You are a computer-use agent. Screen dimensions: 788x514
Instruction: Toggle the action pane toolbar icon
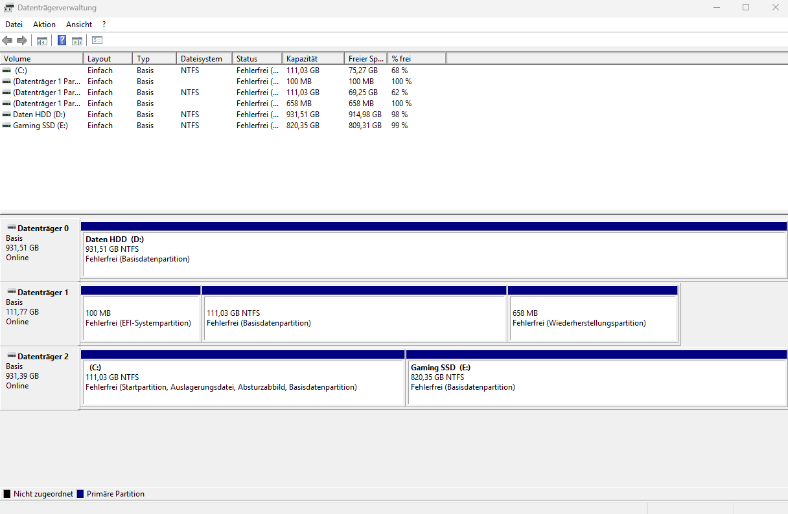click(77, 41)
